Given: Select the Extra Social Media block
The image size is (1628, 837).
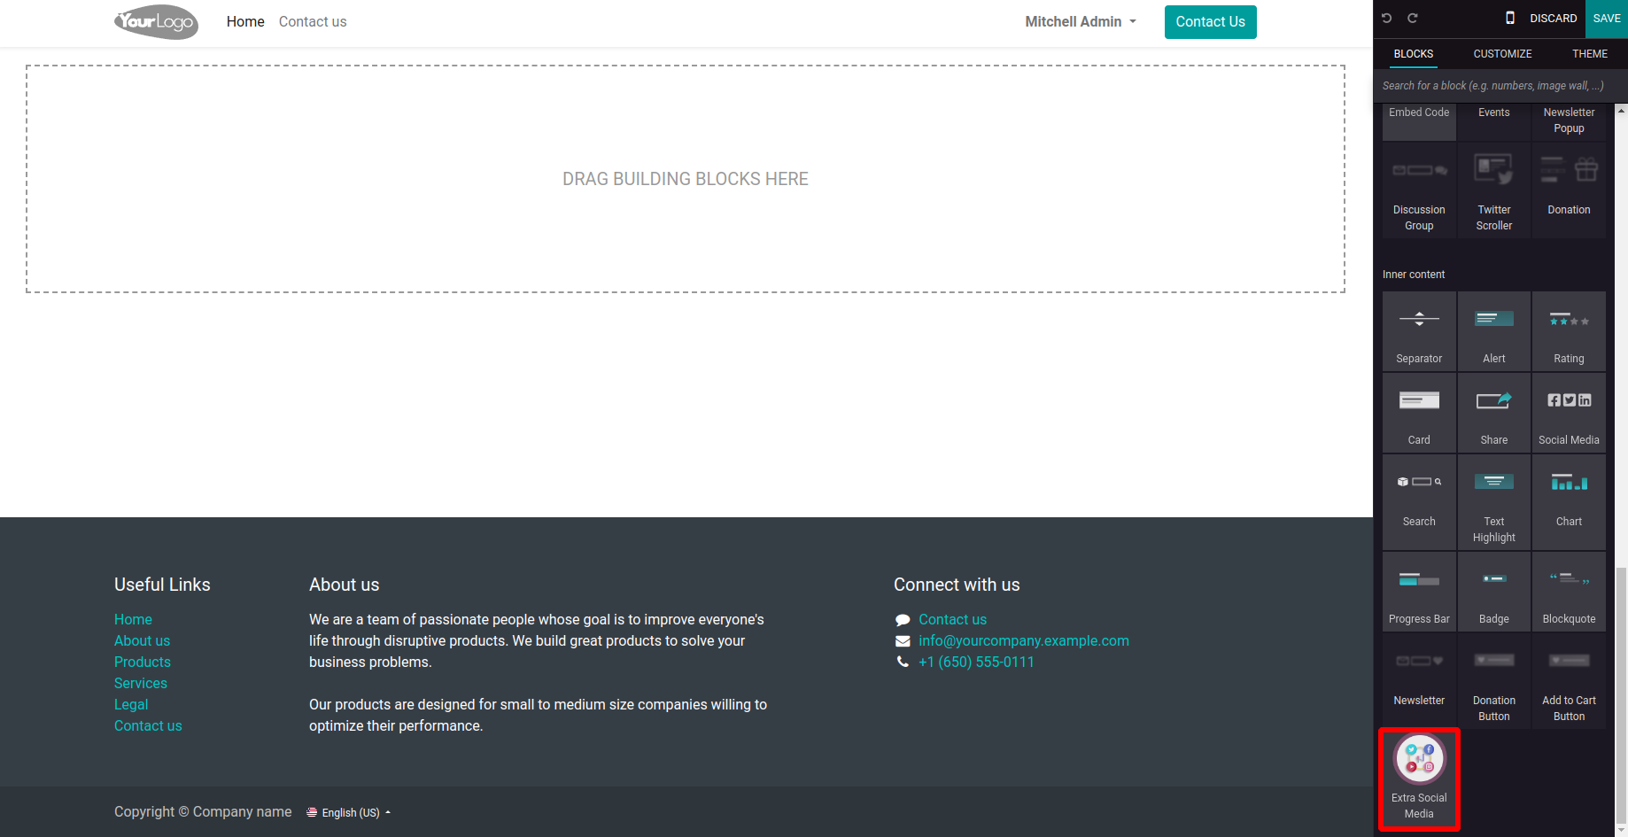Looking at the screenshot, I should click(1419, 779).
